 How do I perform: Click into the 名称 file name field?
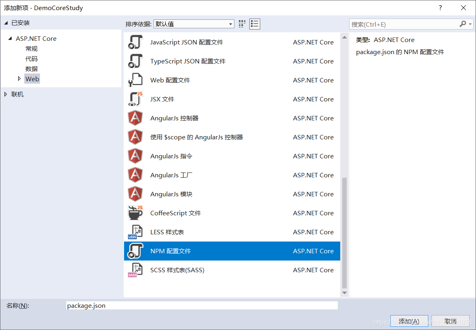coord(202,305)
